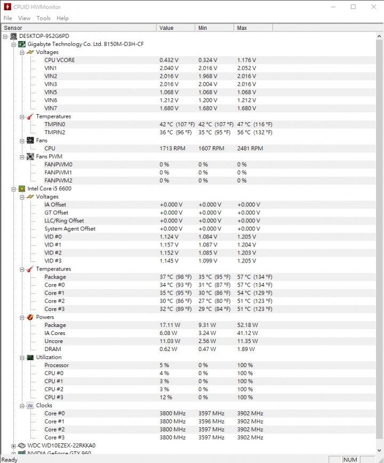Click the Utilization icon
Image resolution: width=384 pixels, height=463 pixels.
30,357
